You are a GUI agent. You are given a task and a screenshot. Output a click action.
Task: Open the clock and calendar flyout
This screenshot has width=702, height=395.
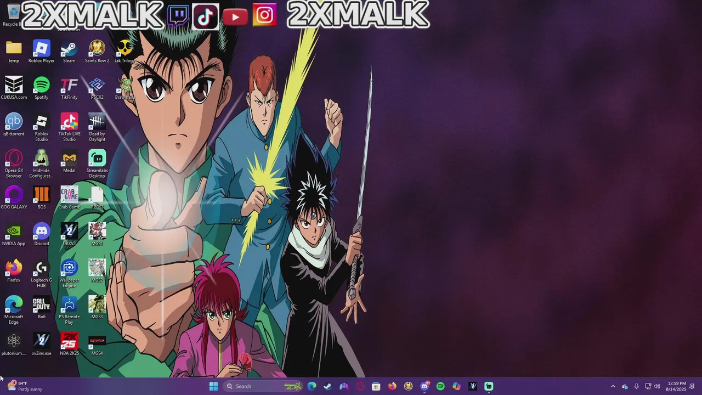point(676,386)
